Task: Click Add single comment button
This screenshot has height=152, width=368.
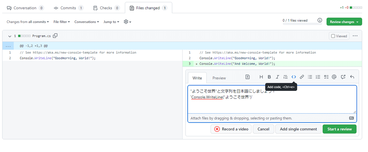Action: click(x=298, y=129)
